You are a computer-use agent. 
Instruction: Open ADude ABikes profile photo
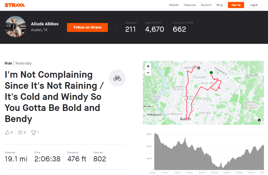[x=15, y=27]
